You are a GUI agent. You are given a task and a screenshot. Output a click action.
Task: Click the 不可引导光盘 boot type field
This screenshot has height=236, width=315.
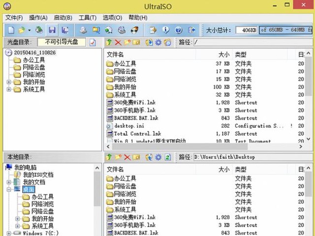[x=62, y=42]
